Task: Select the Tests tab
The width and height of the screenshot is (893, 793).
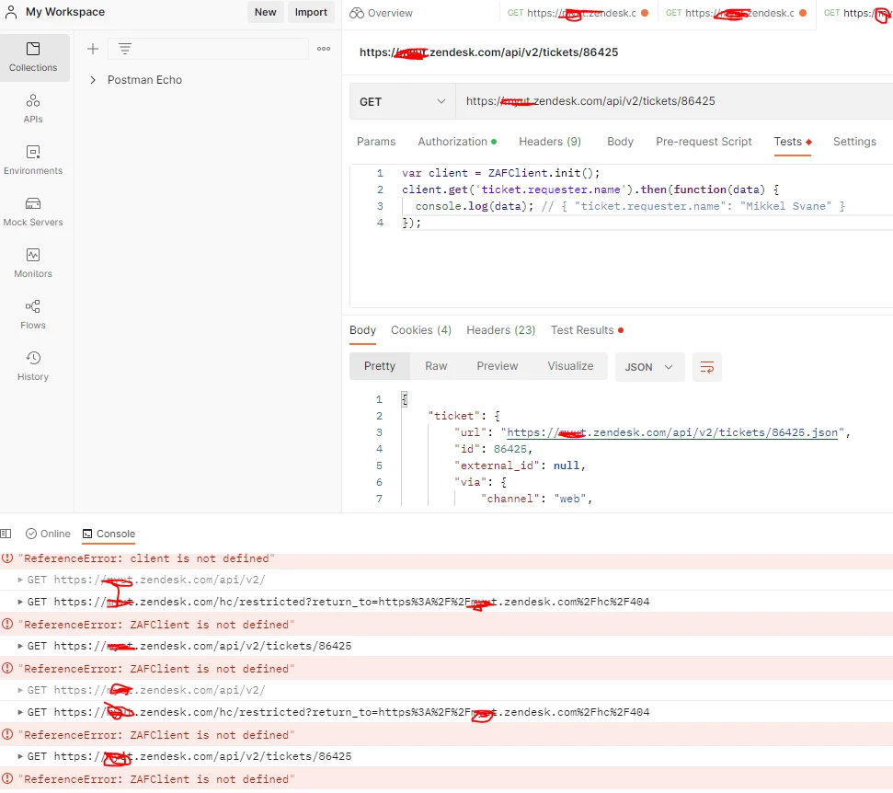Action: pos(792,142)
